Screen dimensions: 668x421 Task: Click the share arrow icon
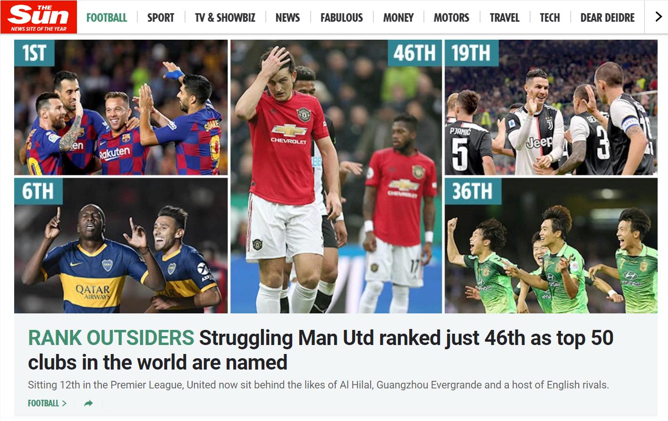(x=88, y=403)
